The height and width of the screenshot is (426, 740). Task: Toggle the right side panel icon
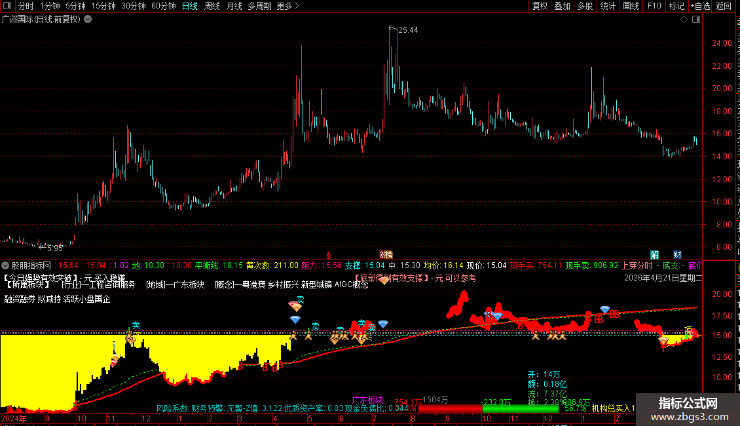[x=696, y=20]
